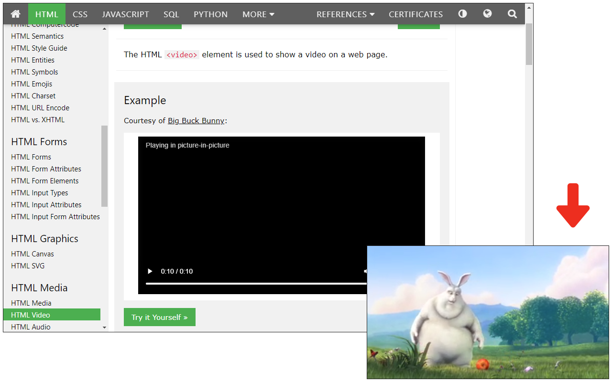Expand the REFERENCES dropdown menu
Viewport: 612px width, 382px height.
click(345, 14)
